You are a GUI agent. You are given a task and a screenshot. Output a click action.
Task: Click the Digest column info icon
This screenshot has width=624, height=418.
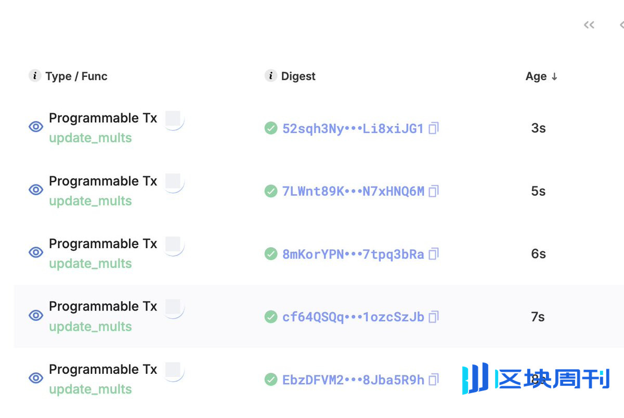click(270, 76)
